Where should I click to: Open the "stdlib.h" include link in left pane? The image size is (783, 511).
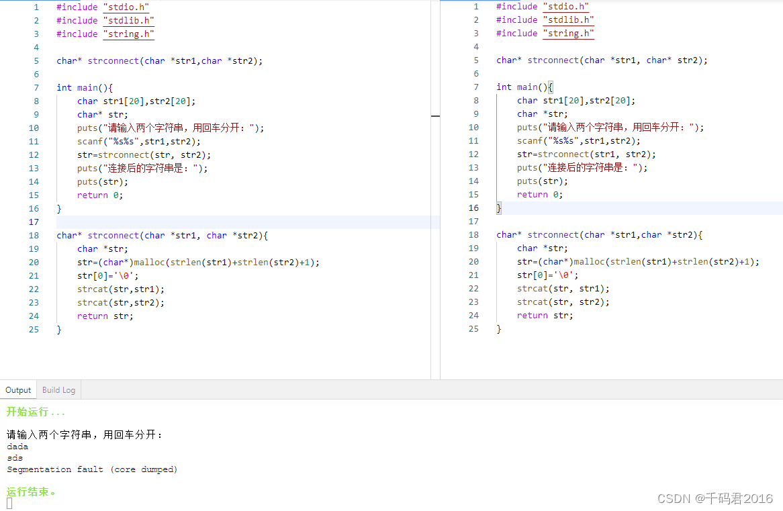pyautogui.click(x=129, y=19)
